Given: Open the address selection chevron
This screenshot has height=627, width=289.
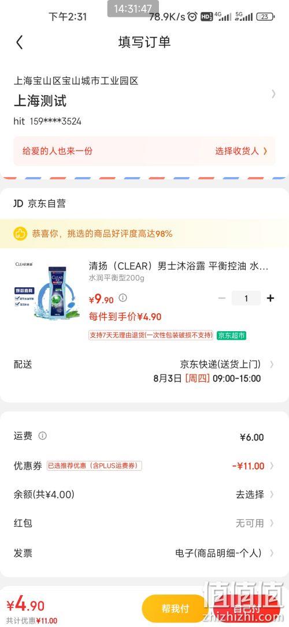Looking at the screenshot, I should 273,94.
